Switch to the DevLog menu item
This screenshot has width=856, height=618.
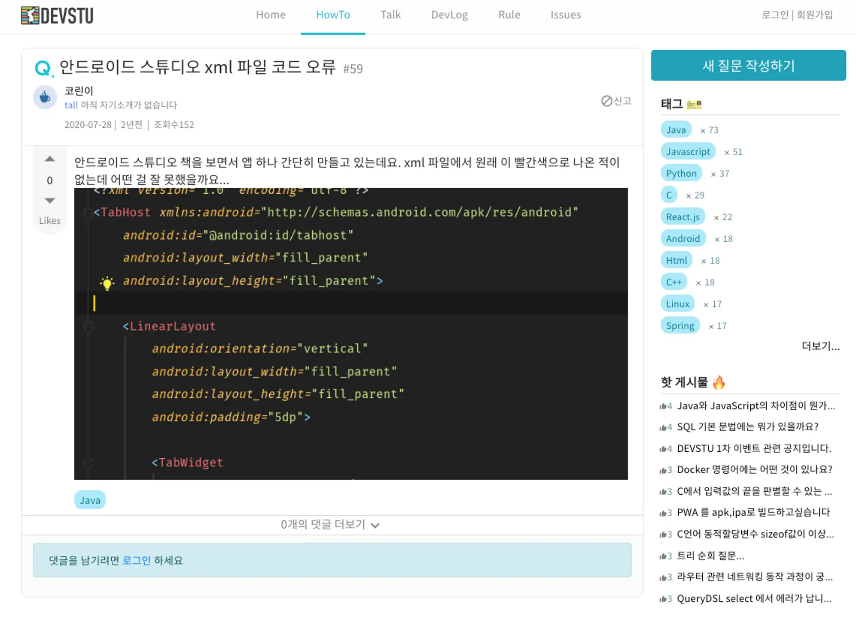click(x=449, y=15)
